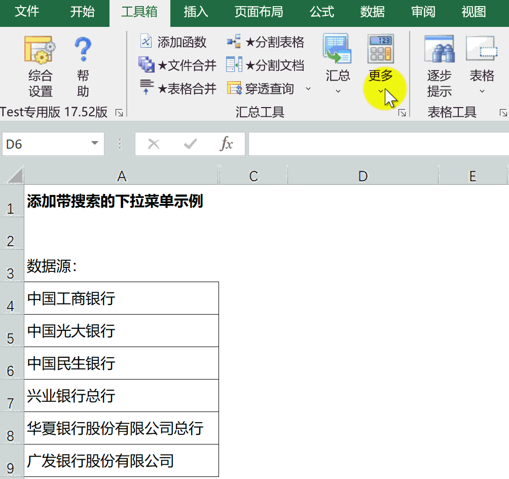Select cell containing 中国光大银行

(121, 331)
